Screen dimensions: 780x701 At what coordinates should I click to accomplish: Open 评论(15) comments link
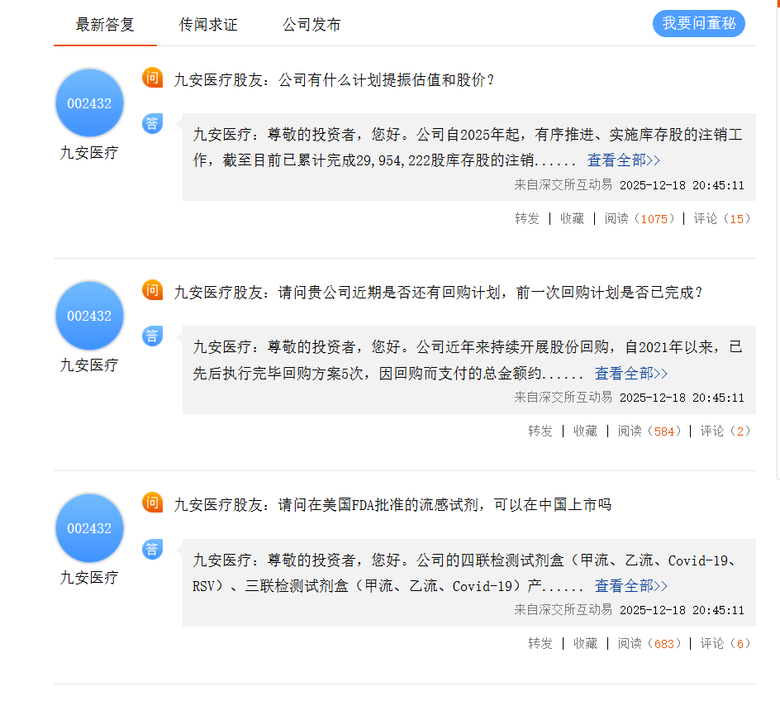tap(722, 218)
